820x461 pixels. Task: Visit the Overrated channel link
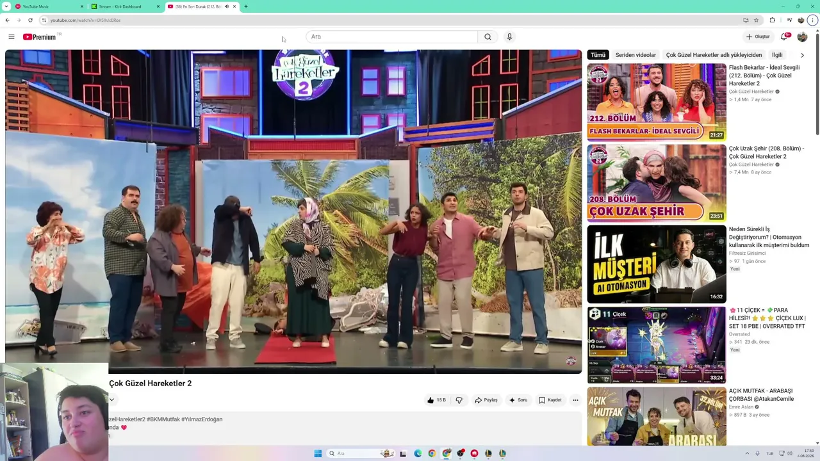coord(739,334)
